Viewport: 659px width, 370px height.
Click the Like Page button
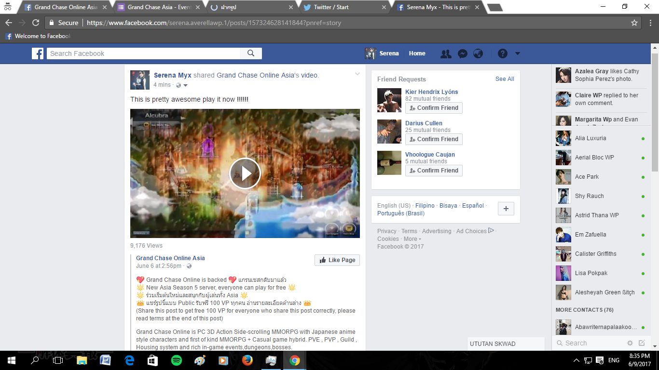click(337, 260)
